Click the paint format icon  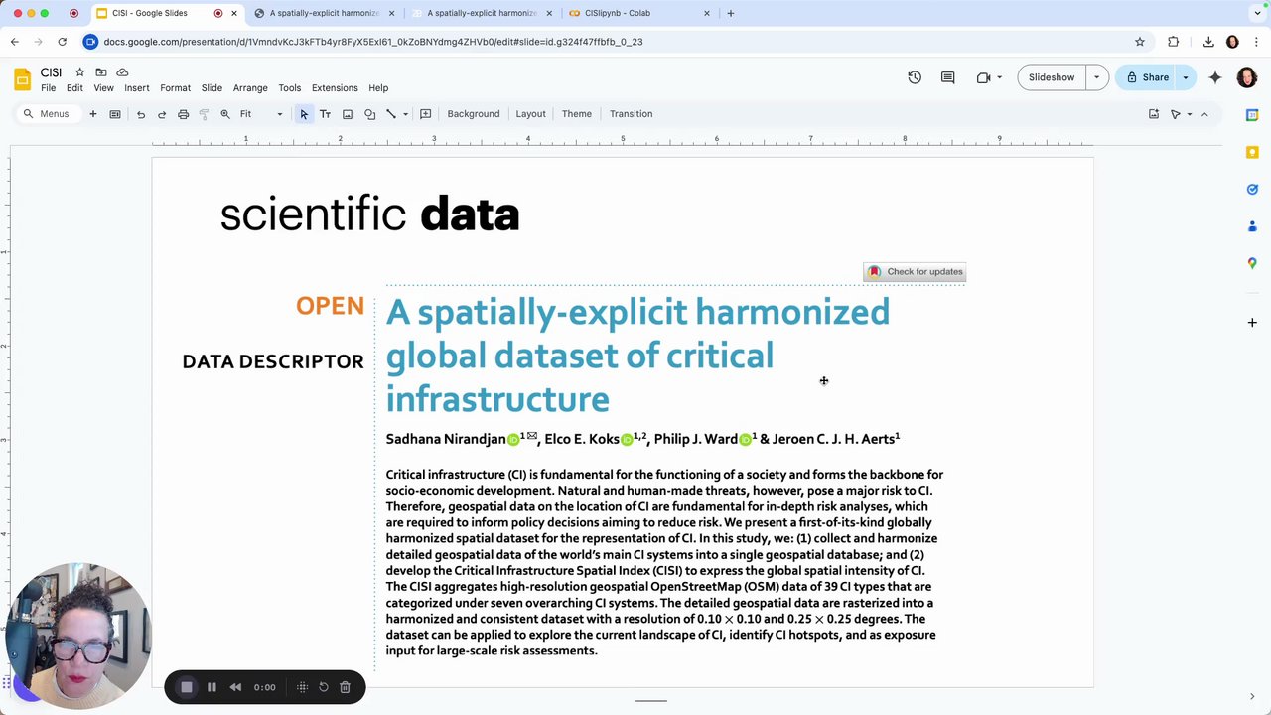point(204,114)
